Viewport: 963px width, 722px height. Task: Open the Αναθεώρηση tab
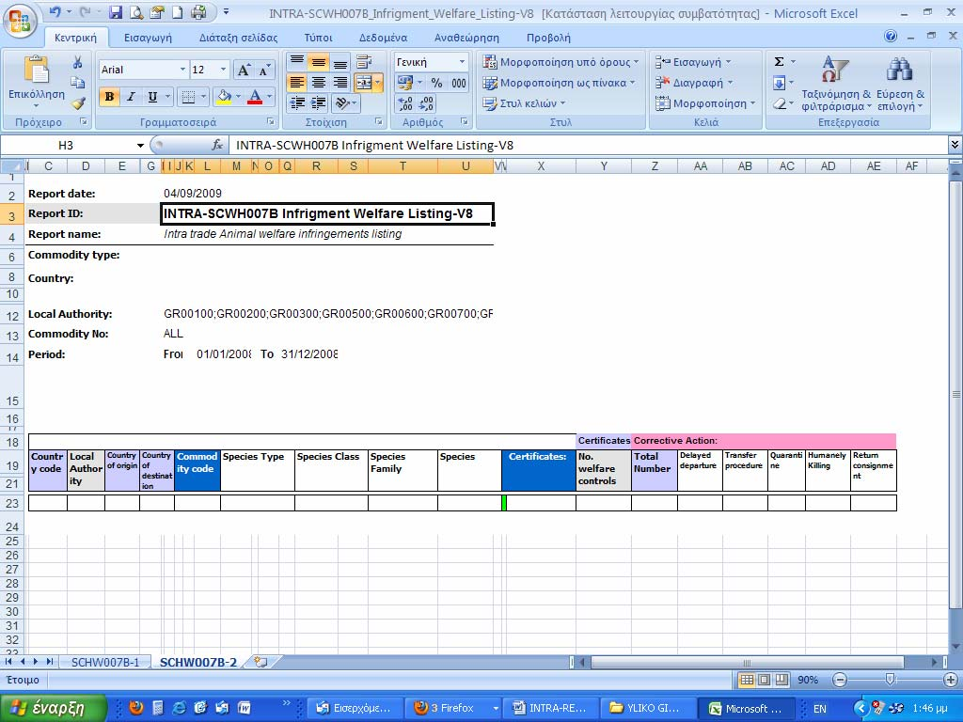pos(466,38)
